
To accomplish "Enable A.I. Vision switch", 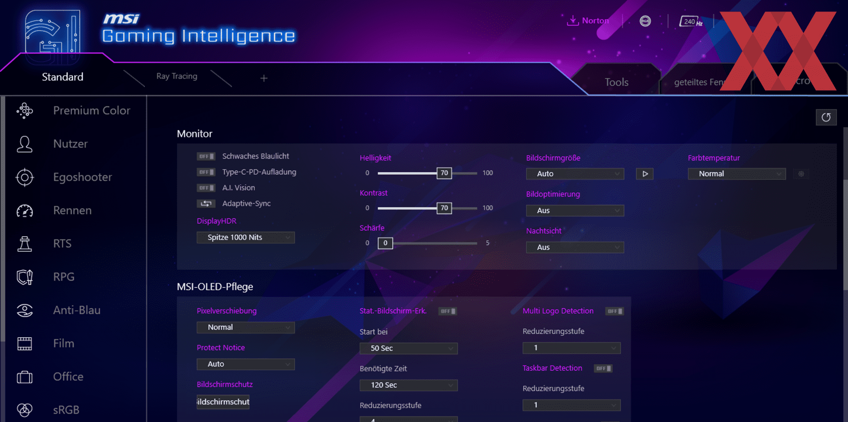I will coord(206,188).
